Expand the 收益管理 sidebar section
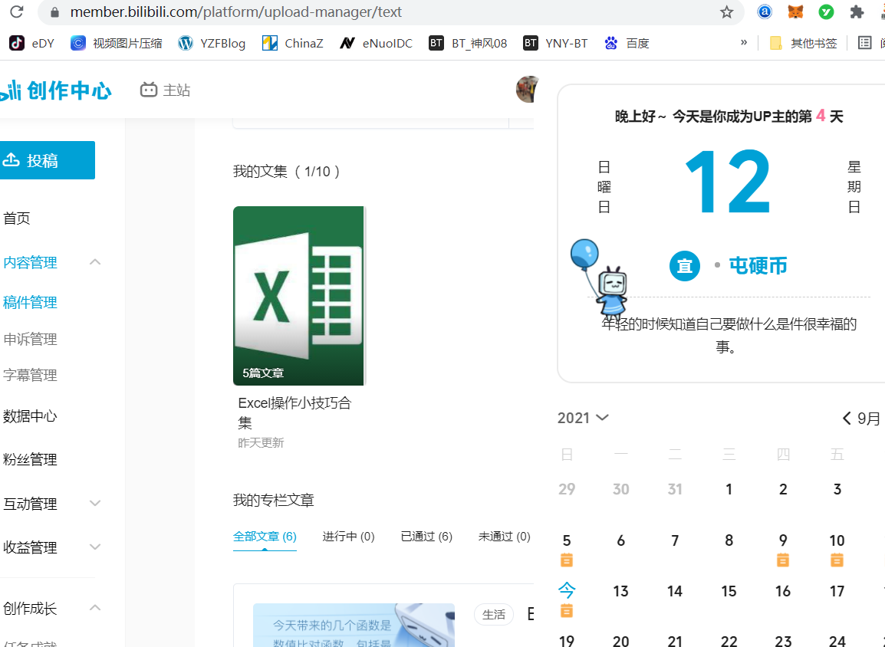885x647 pixels. 95,547
